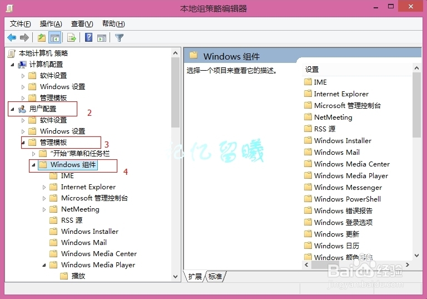Collapse the 计算机配置 tree node
The width and height of the screenshot is (427, 299).
pyautogui.click(x=12, y=65)
